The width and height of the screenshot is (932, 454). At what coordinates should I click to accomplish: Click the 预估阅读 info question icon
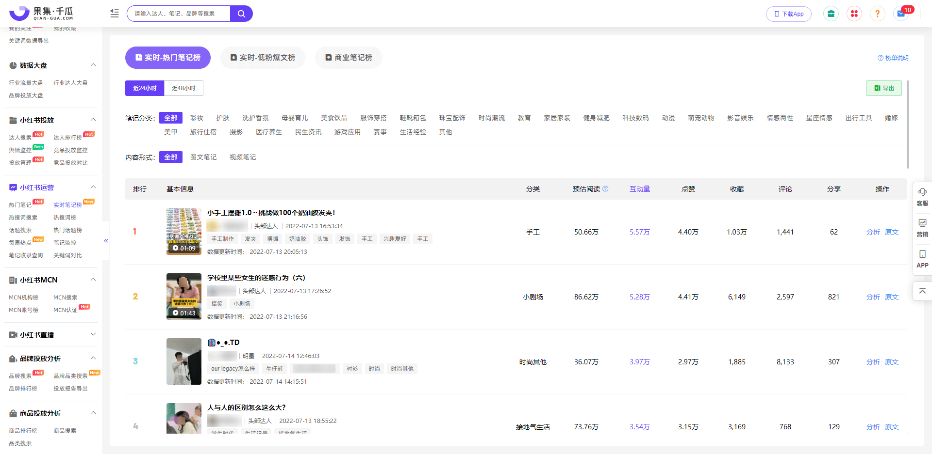pyautogui.click(x=605, y=189)
